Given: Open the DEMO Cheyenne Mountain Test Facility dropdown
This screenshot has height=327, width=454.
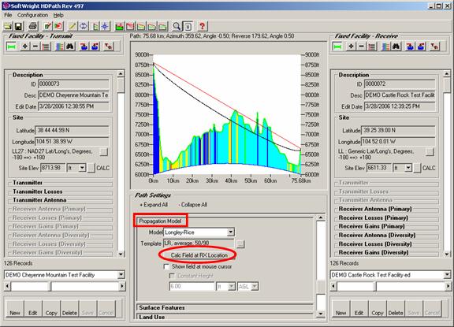Looking at the screenshot, I should coord(121,275).
